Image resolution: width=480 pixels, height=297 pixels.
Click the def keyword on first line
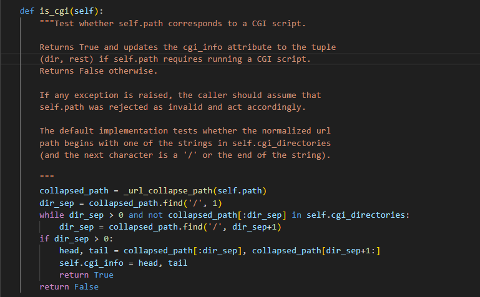[x=27, y=11]
